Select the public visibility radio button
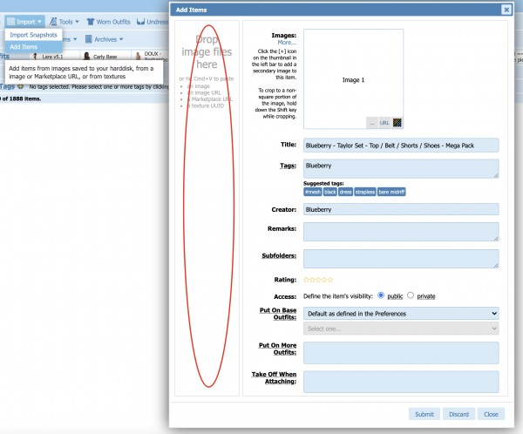Image resolution: width=523 pixels, height=434 pixels. [381, 295]
